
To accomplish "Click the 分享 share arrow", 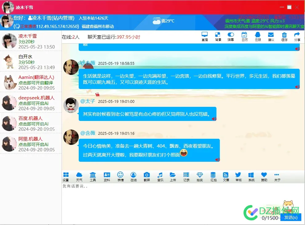I will (x=297, y=37).
